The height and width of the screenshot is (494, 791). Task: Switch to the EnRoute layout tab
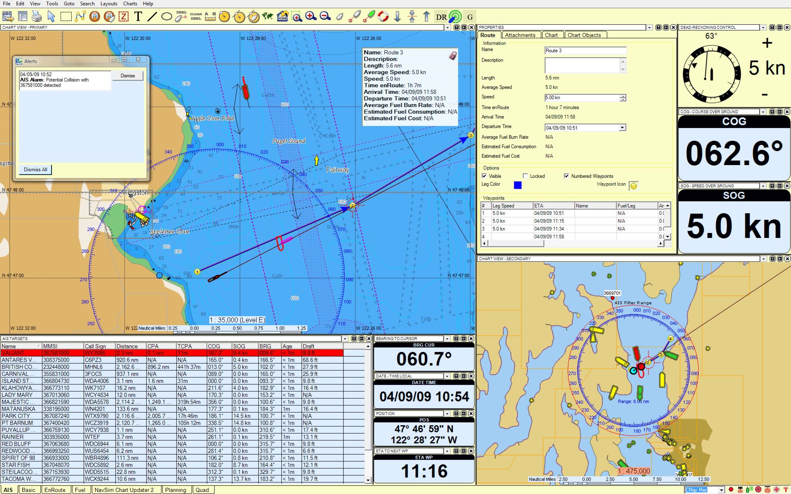tap(55, 490)
